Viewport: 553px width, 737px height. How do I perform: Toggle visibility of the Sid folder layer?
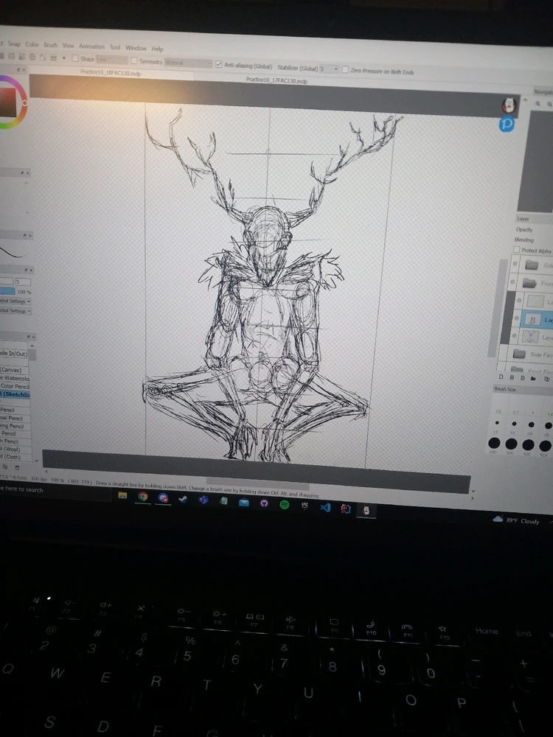coord(515,264)
